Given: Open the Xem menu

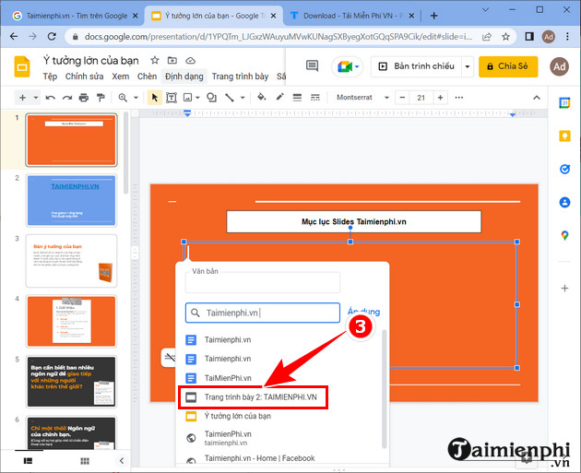Looking at the screenshot, I should point(121,77).
